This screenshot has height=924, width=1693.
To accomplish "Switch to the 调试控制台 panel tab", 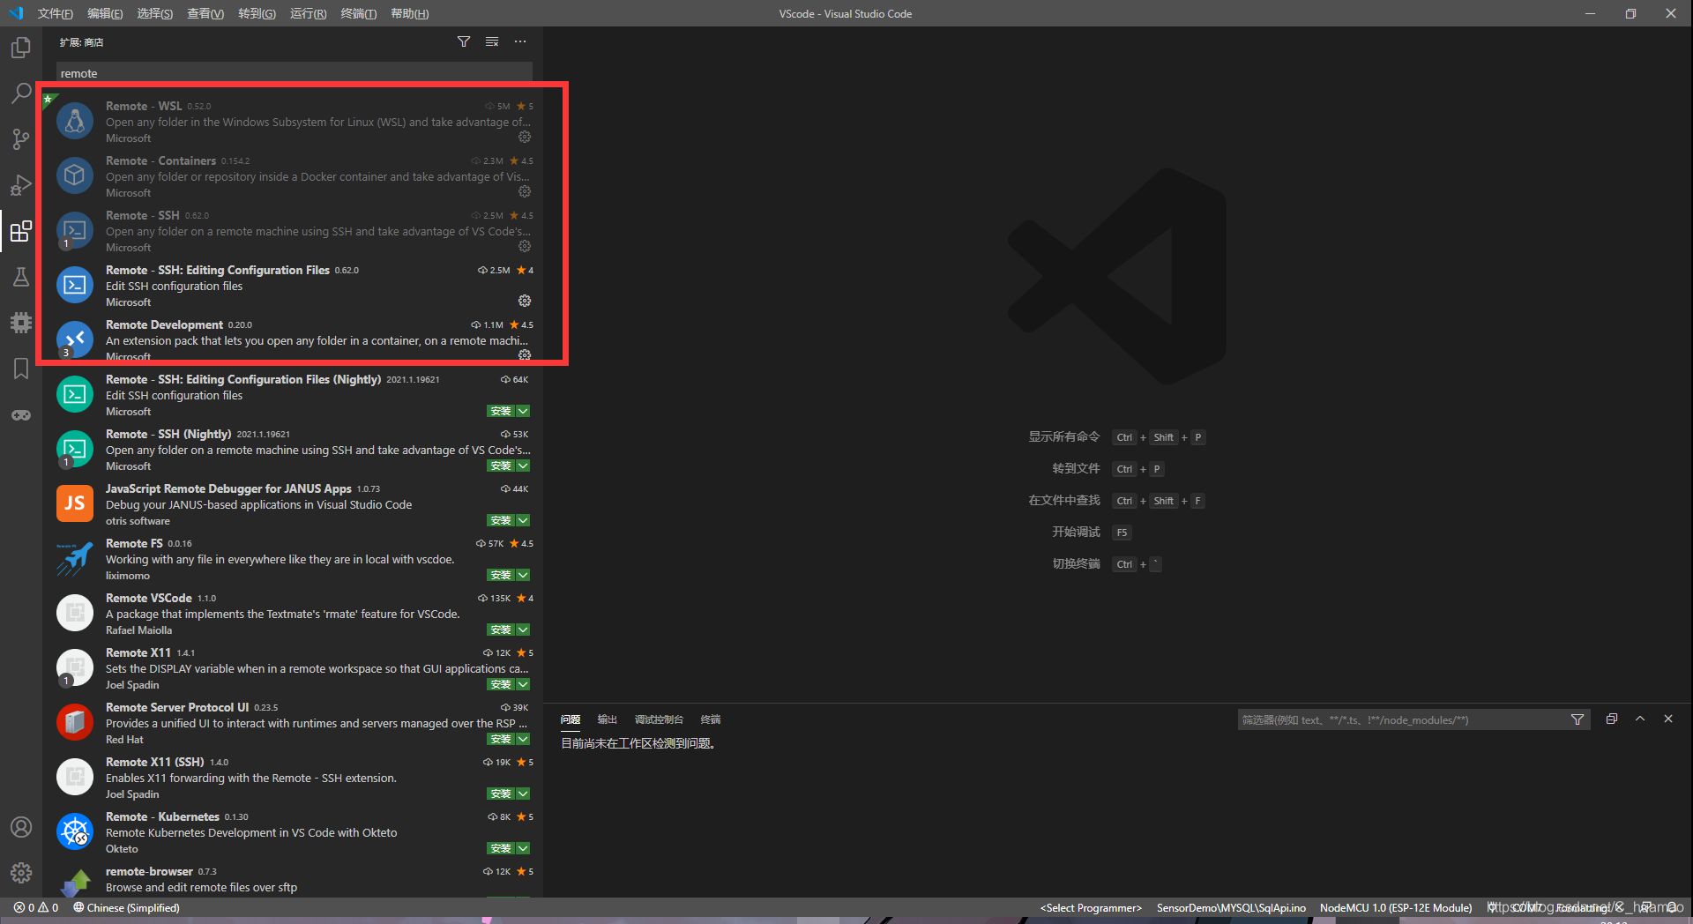I will (x=660, y=719).
